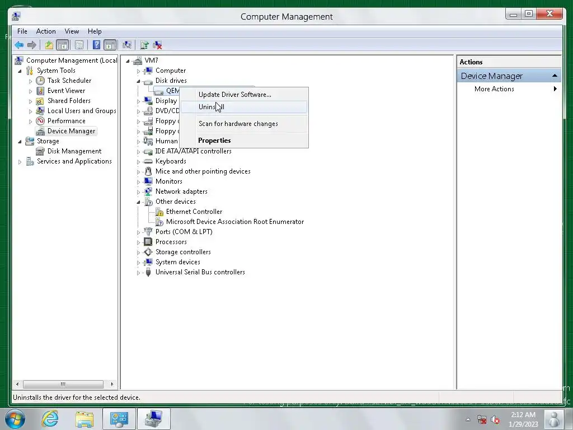Screen dimensions: 573x430
Task: Collapse the Other devices category
Action: 139,202
